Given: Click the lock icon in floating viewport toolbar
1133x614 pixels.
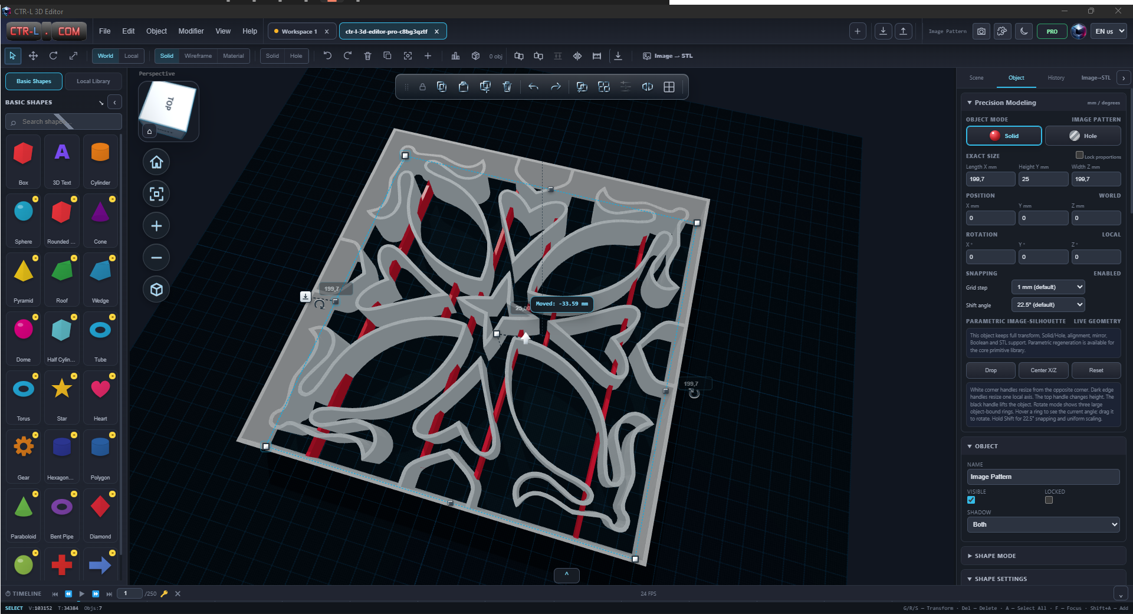Looking at the screenshot, I should click(422, 87).
